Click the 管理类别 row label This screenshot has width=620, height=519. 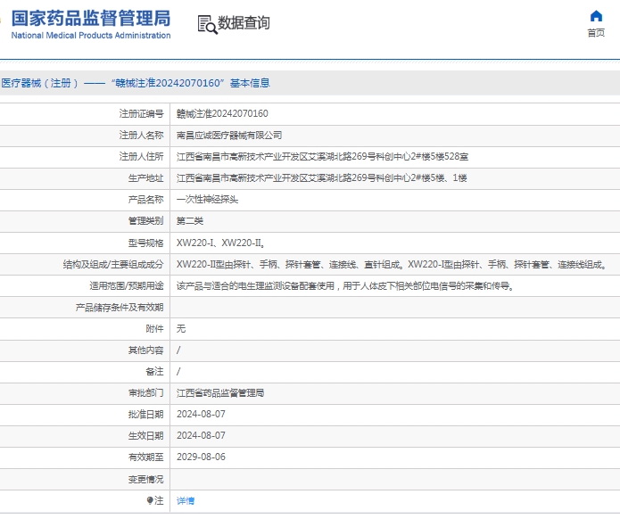click(x=145, y=220)
